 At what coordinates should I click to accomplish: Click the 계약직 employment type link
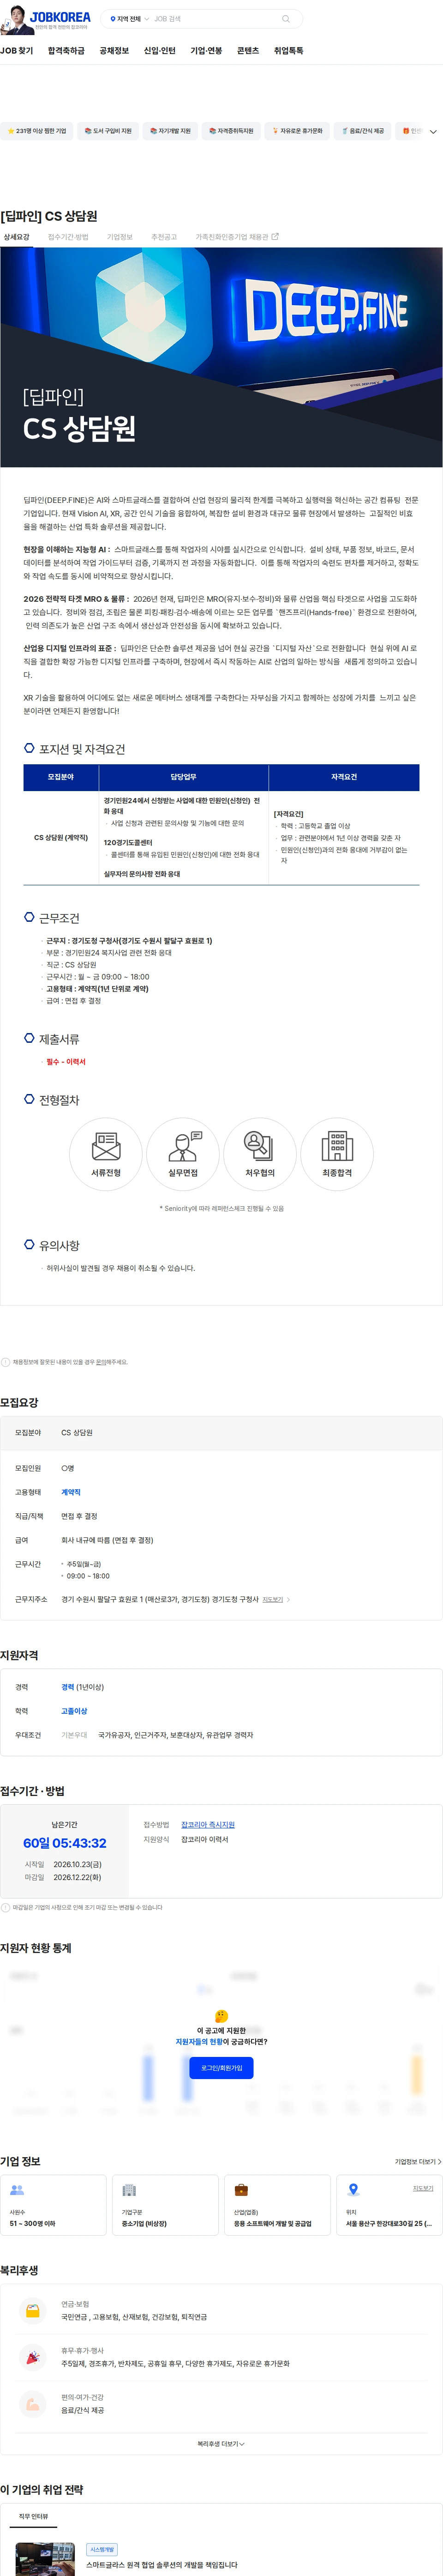71,1492
